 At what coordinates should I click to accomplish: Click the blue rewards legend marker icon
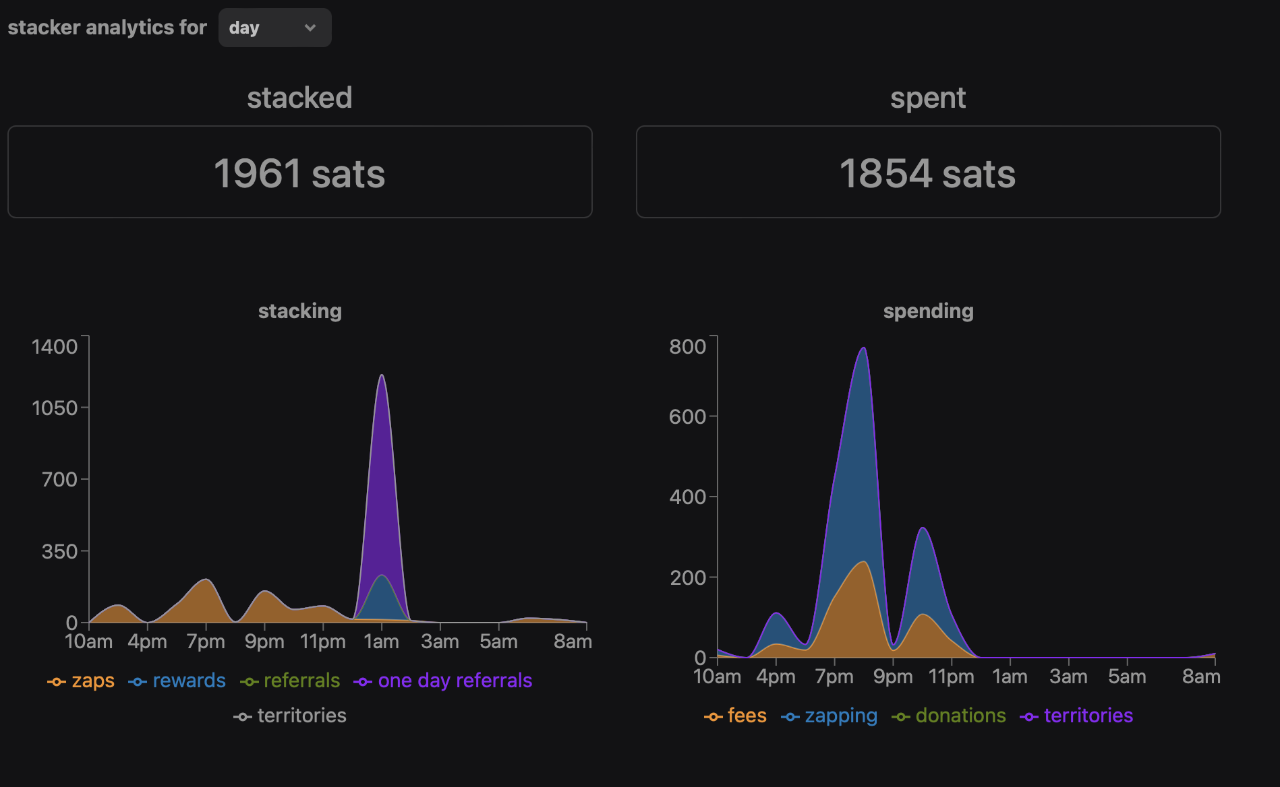click(138, 682)
